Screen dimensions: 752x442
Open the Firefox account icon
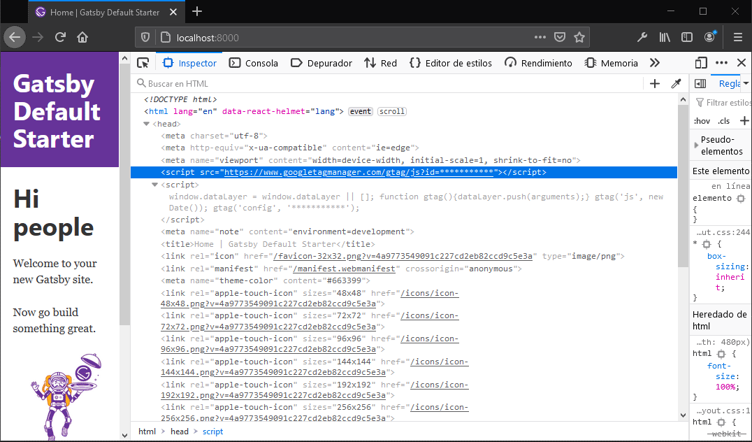pos(710,37)
